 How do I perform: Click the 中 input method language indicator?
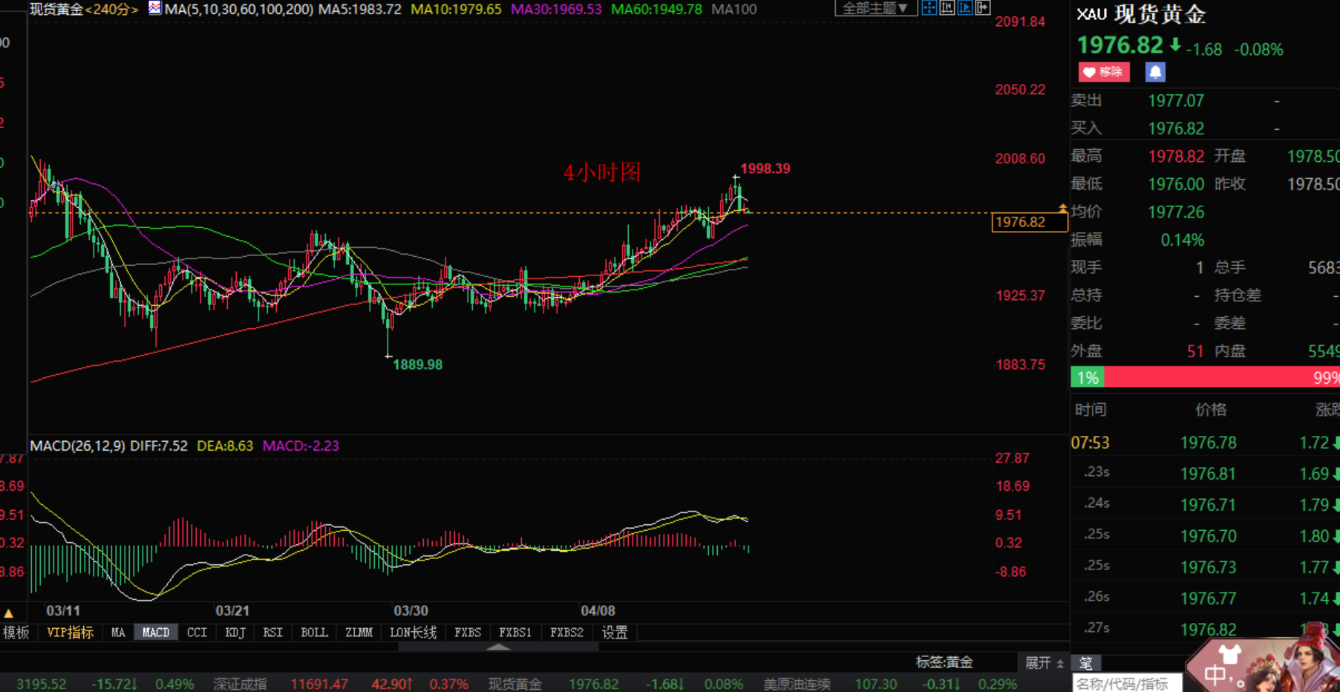(1216, 675)
